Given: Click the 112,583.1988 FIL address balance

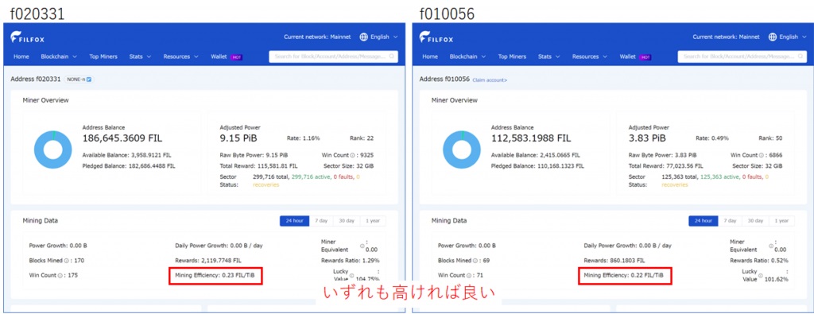Looking at the screenshot, I should pyautogui.click(x=531, y=138).
